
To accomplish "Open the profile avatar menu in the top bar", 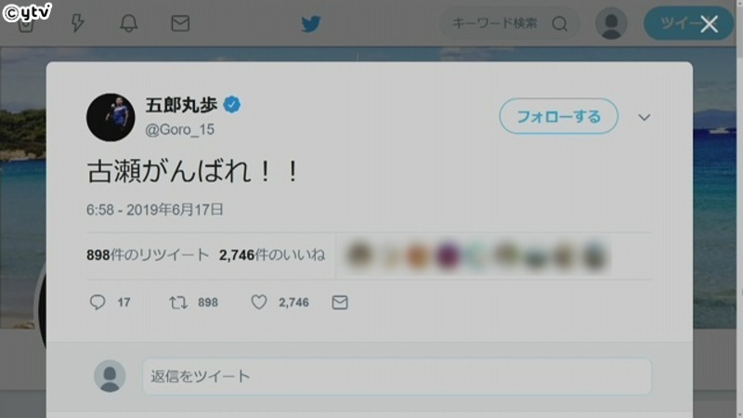I will [611, 23].
